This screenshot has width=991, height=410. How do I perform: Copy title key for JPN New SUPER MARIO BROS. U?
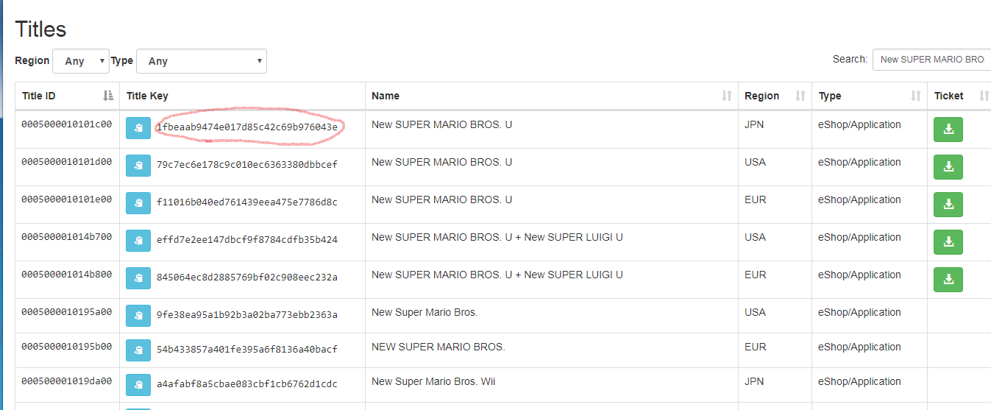[138, 127]
